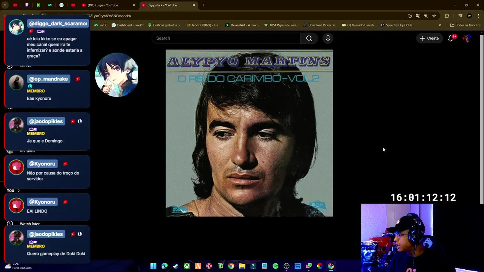The image size is (484, 272).
Task: Switch to the LivePix pinned tab
Action: coord(61,5)
